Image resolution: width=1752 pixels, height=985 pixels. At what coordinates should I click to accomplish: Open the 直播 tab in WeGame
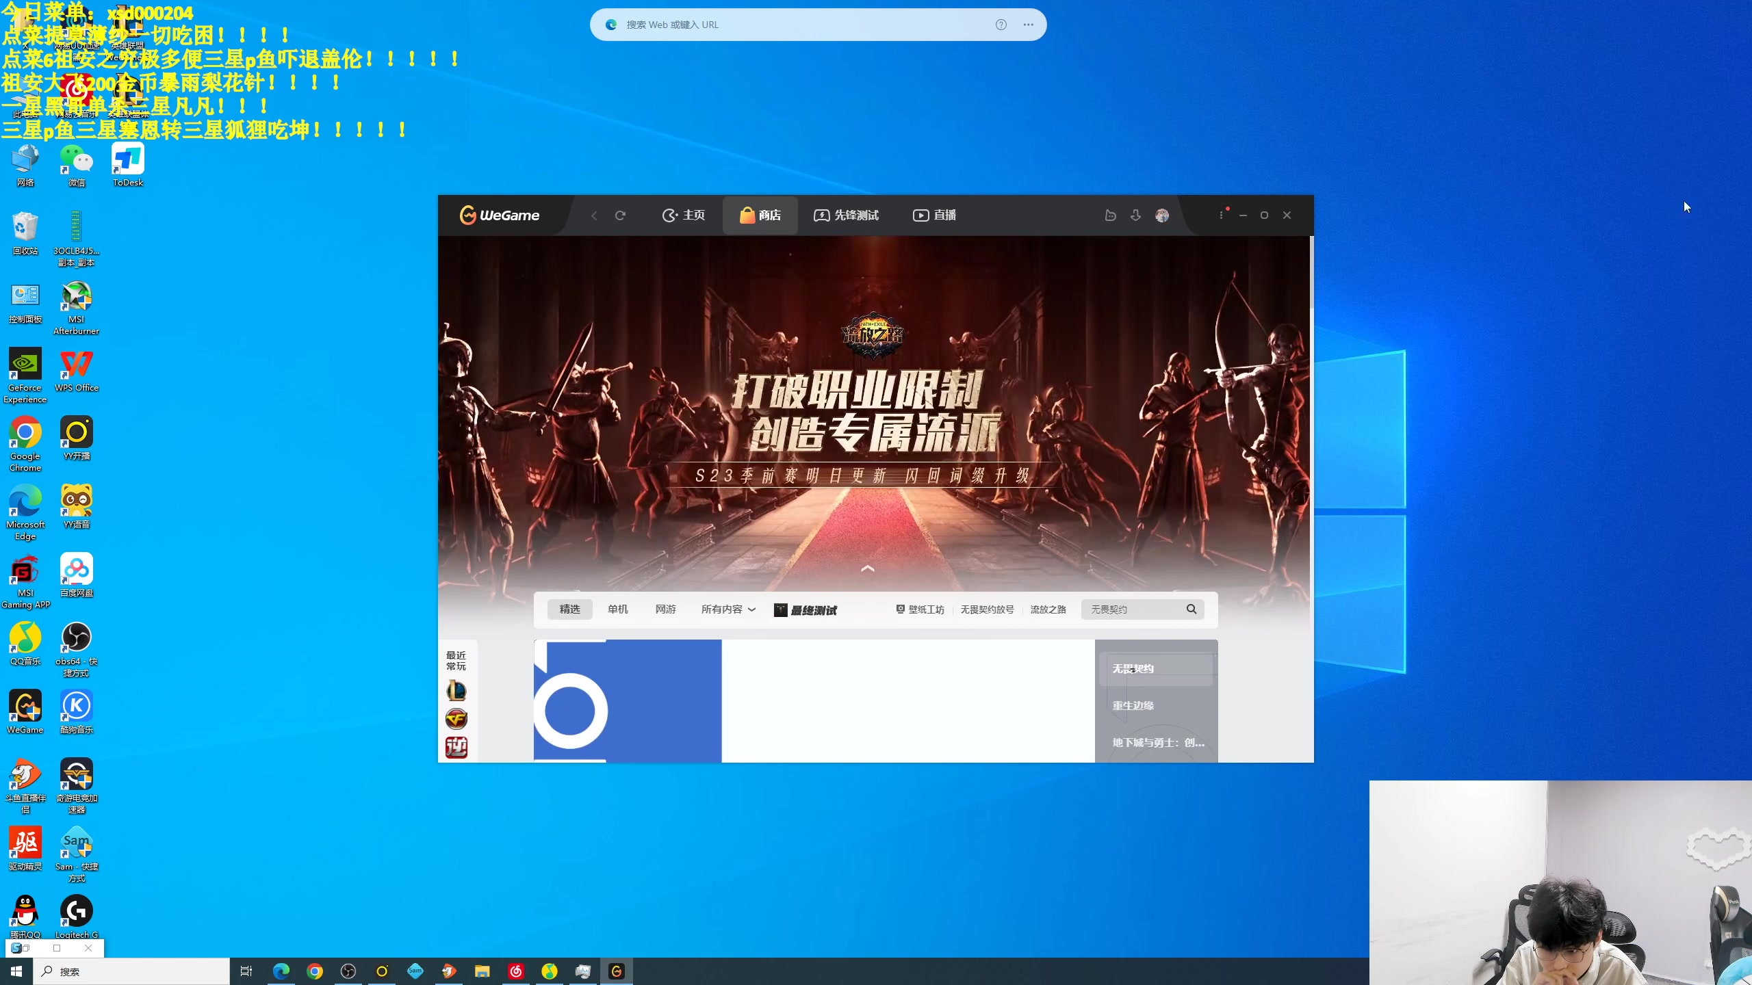(935, 215)
